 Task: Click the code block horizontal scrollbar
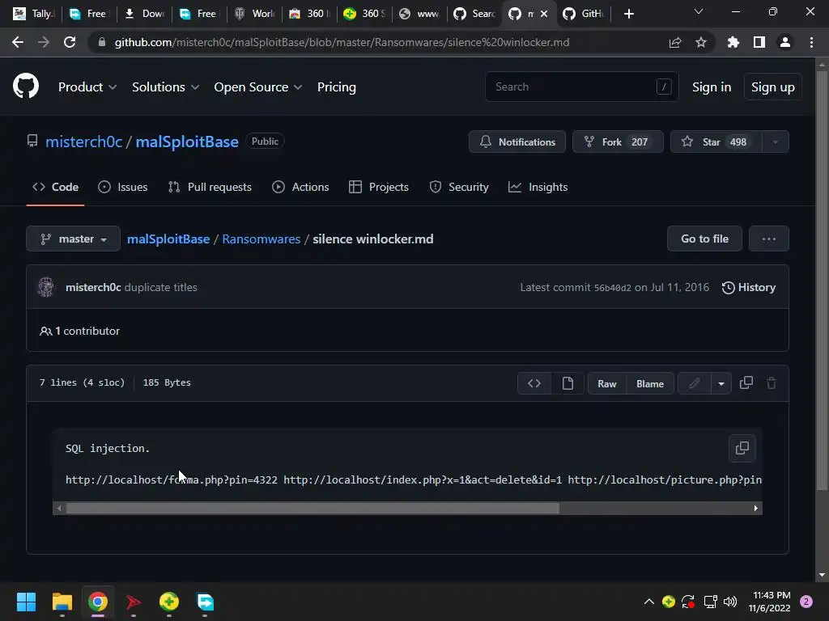pyautogui.click(x=312, y=508)
